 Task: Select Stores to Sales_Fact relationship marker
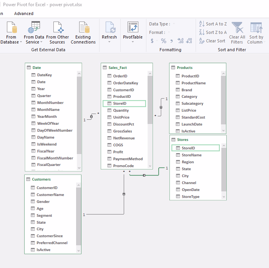tap(144, 175)
